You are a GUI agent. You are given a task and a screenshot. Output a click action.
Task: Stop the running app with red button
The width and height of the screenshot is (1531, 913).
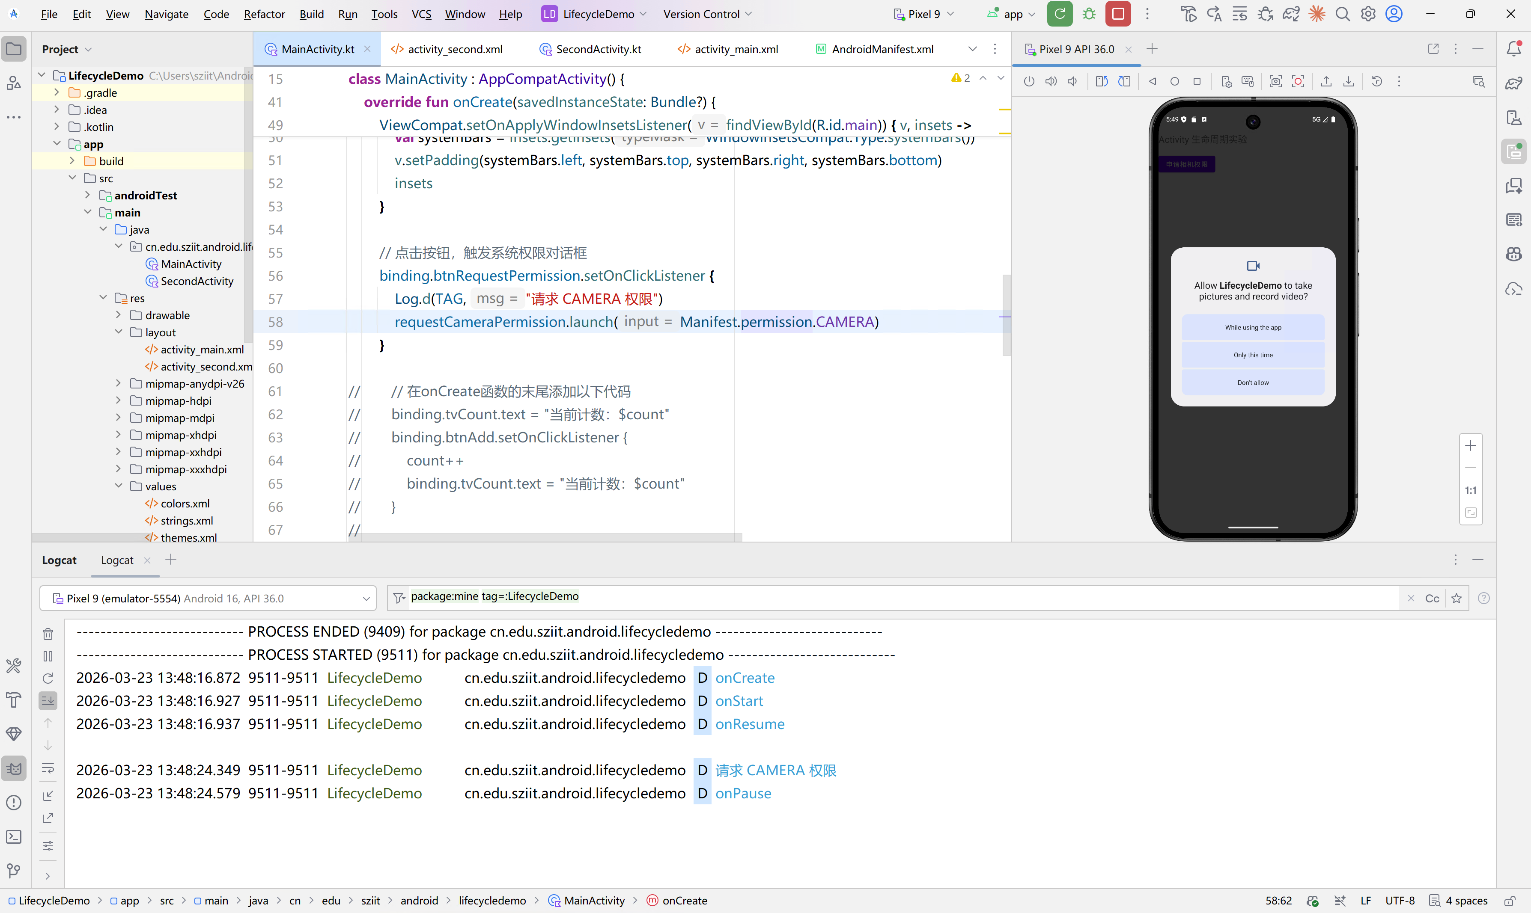(x=1118, y=14)
